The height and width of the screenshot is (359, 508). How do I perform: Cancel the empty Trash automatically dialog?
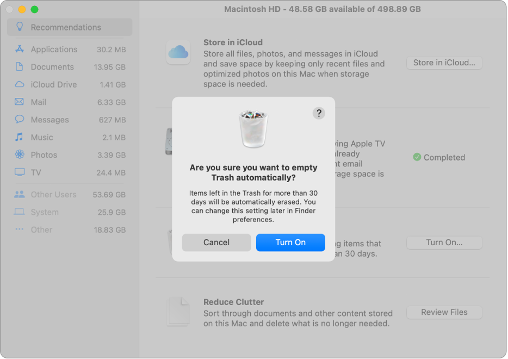[x=216, y=243]
